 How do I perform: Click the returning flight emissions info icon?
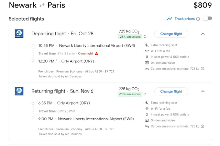145,95
